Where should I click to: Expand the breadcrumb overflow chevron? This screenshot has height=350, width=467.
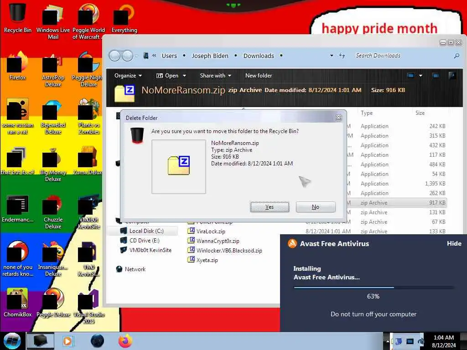tap(154, 55)
